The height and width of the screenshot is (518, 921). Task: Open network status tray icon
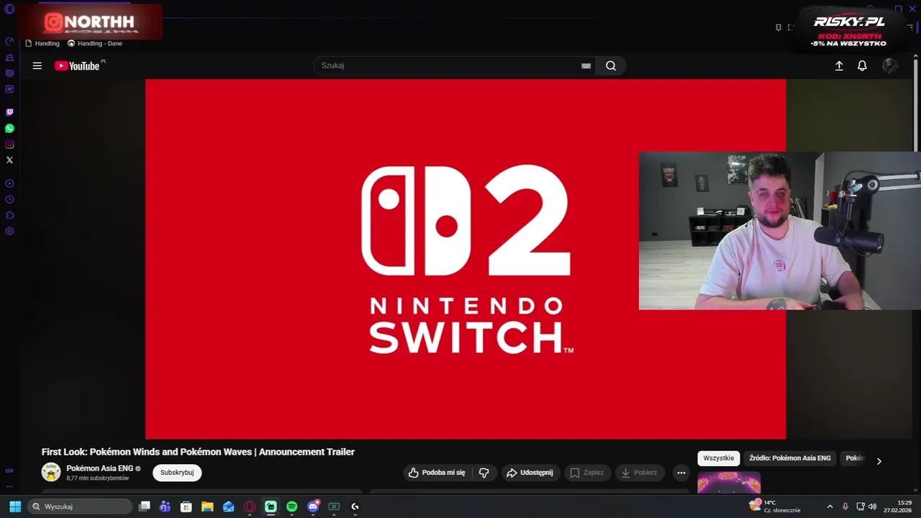pyautogui.click(x=860, y=506)
